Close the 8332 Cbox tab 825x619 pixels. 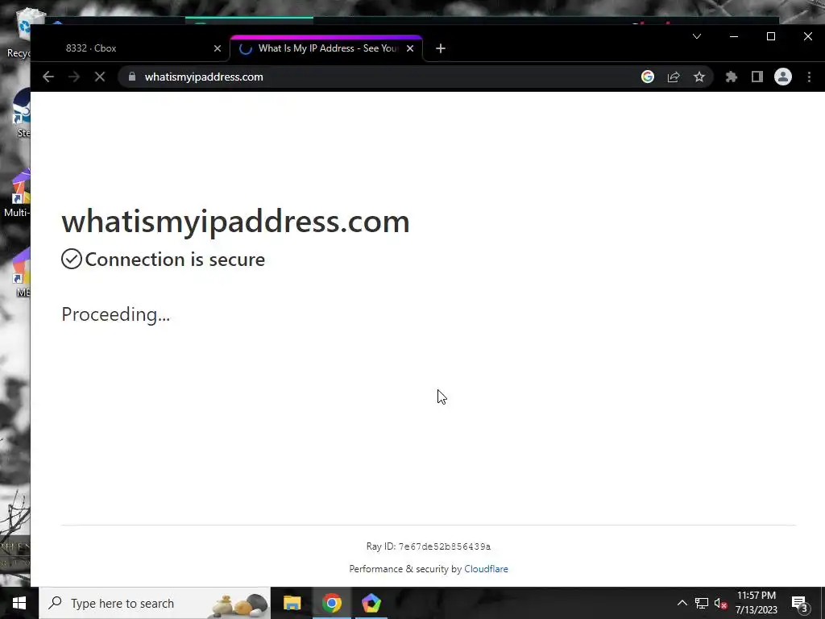point(218,48)
